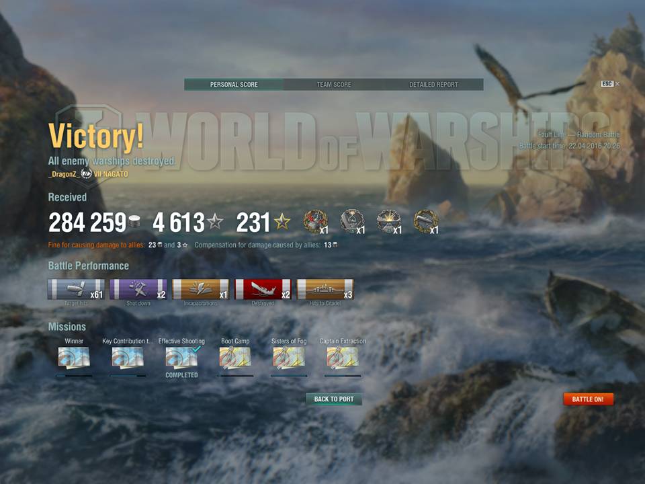
Task: Click the "Key Contribution t..." mission title
Action: click(x=128, y=341)
